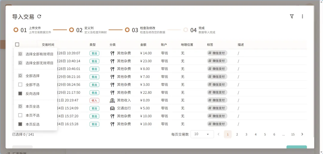Screen dimensions: 323x154
Task: Choose 选择全部无效项目 from menu
Action: point(35,63)
